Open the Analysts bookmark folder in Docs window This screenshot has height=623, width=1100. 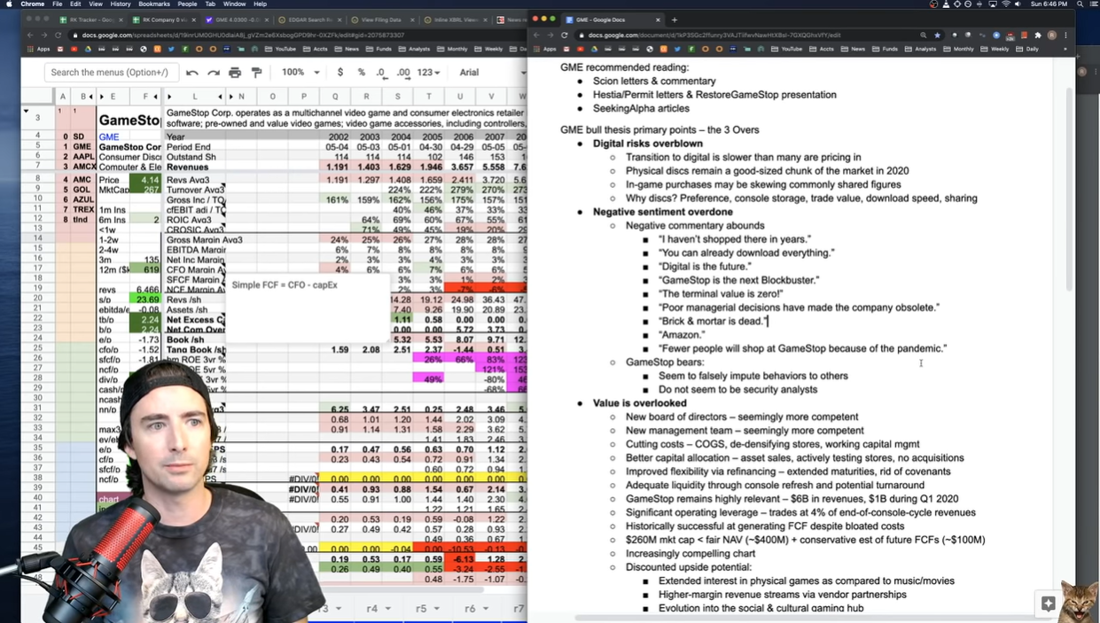tap(921, 50)
